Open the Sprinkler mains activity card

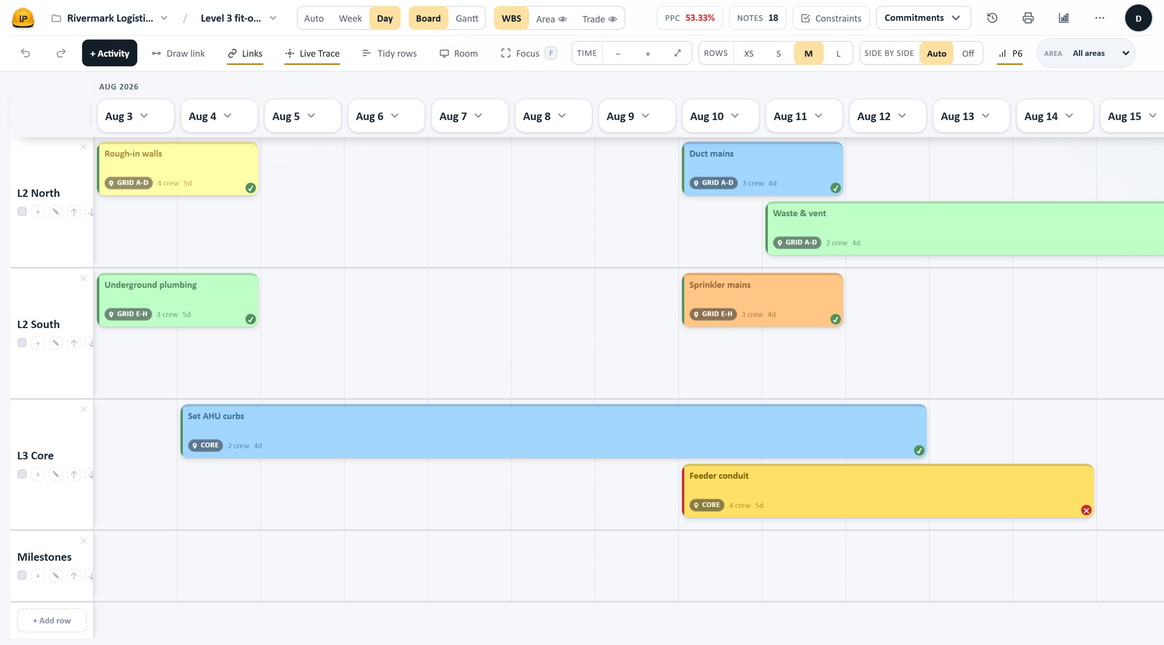[x=762, y=300]
